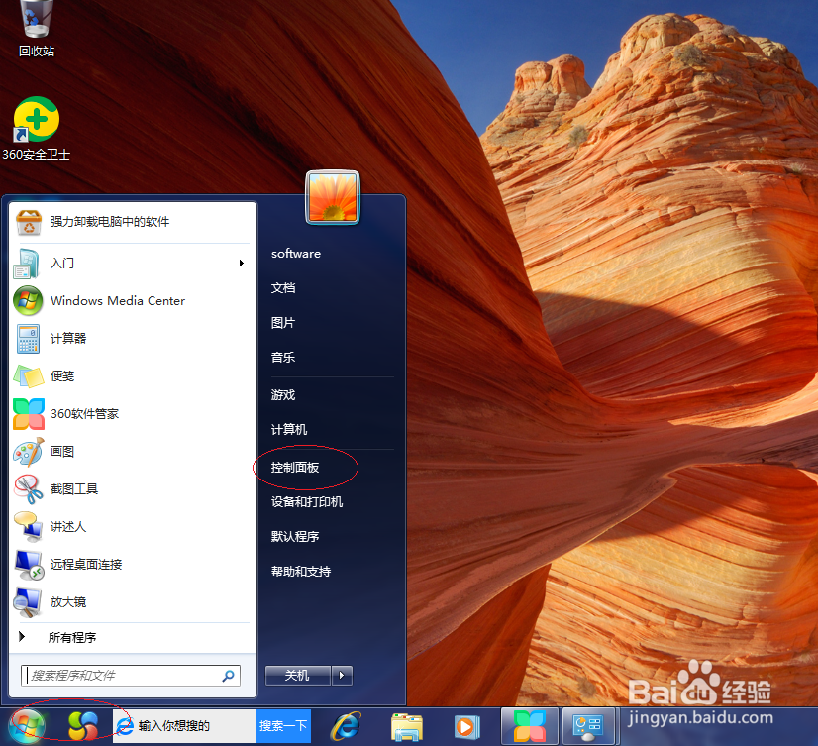Open the shutdown options dropdown arrow
The width and height of the screenshot is (818, 746).
tap(342, 675)
